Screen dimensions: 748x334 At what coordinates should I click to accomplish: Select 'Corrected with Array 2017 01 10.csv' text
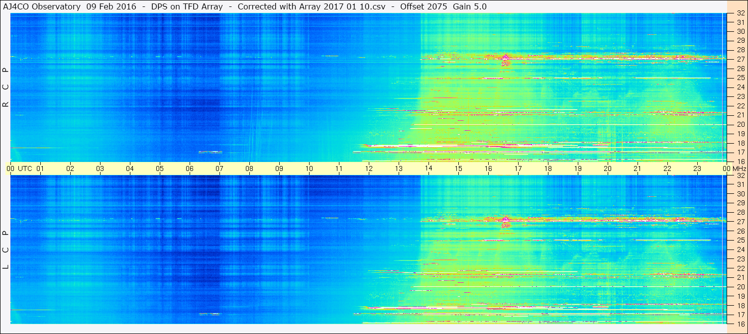[x=312, y=6]
